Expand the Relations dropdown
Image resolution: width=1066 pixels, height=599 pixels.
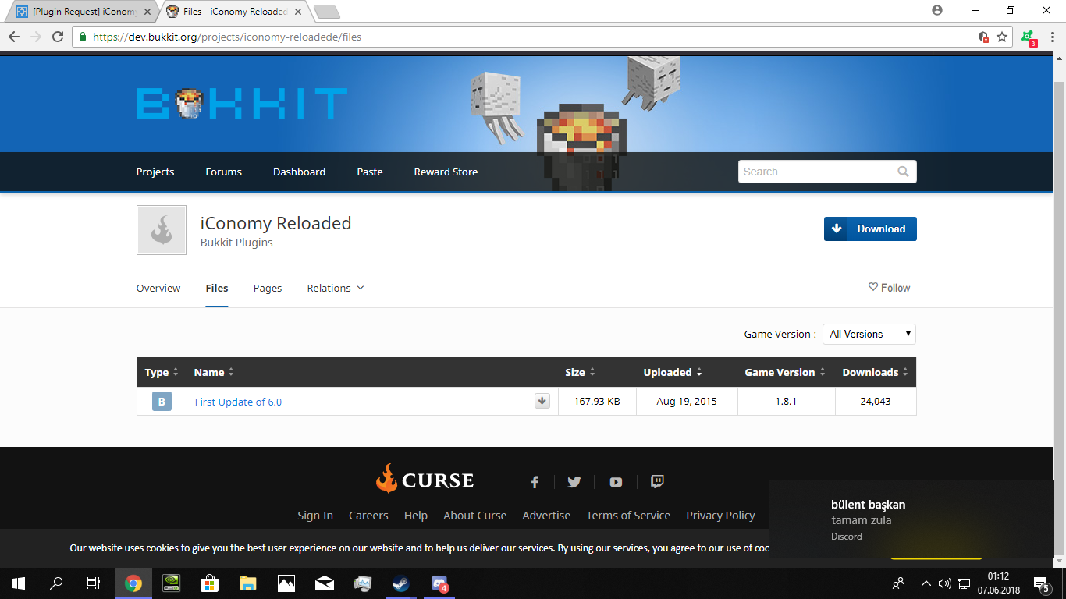pyautogui.click(x=336, y=288)
